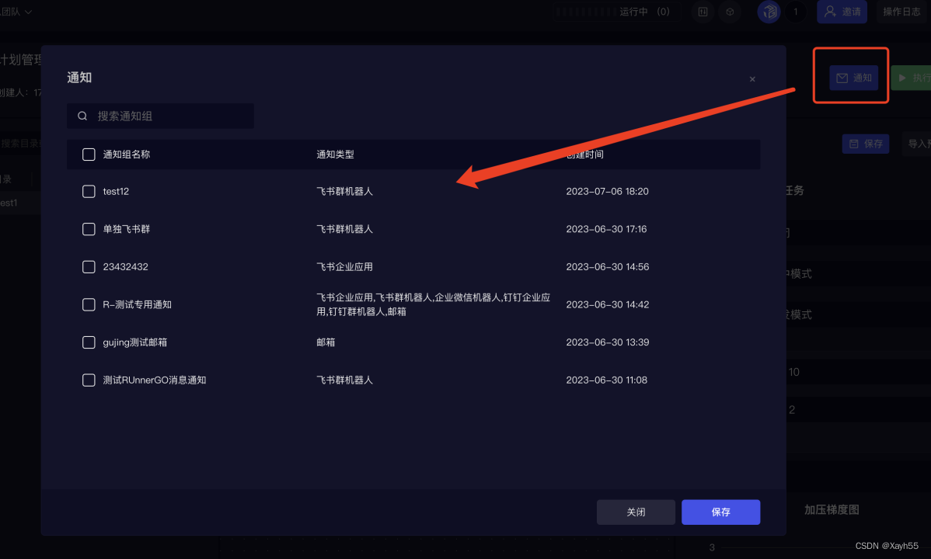Close the 通知 dialog with the X
Viewport: 931px width, 559px height.
752,79
